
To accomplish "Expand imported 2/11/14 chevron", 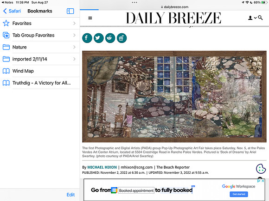I will click(x=74, y=59).
